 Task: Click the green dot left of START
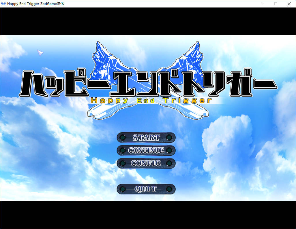(x=123, y=138)
